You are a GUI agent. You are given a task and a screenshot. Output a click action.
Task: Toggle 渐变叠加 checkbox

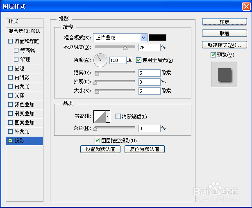click(10, 113)
